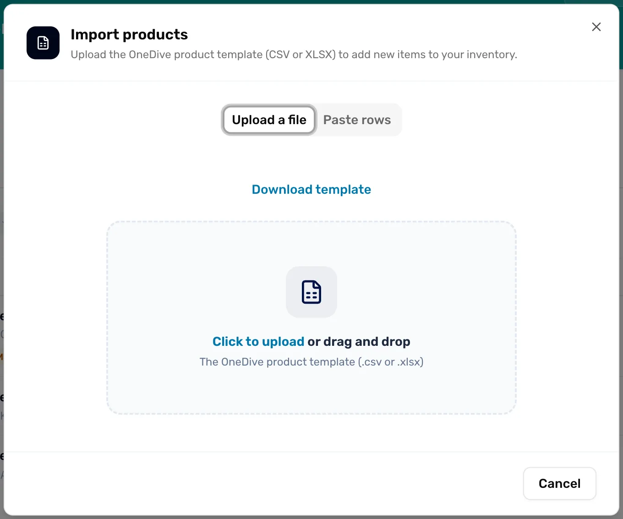Select the Upload a file tab
The image size is (623, 519).
pyautogui.click(x=269, y=120)
